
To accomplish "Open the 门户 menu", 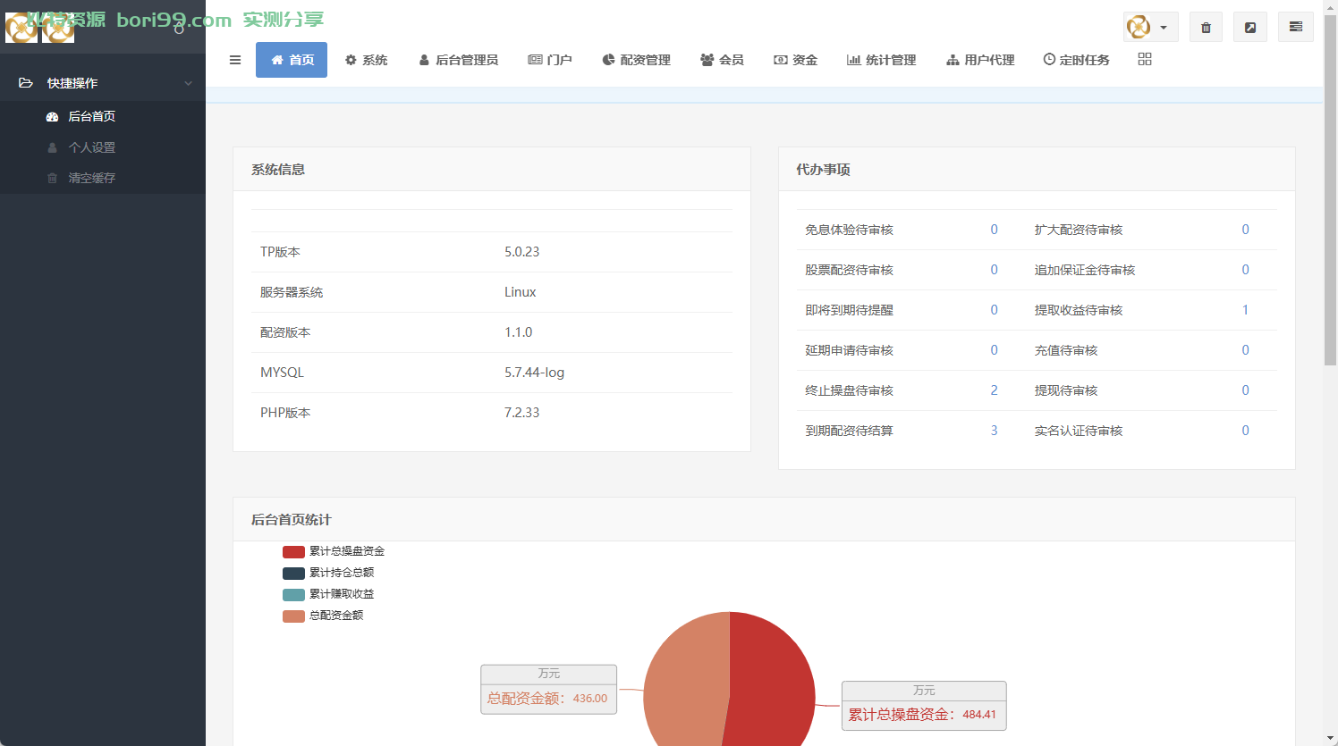I will point(550,60).
